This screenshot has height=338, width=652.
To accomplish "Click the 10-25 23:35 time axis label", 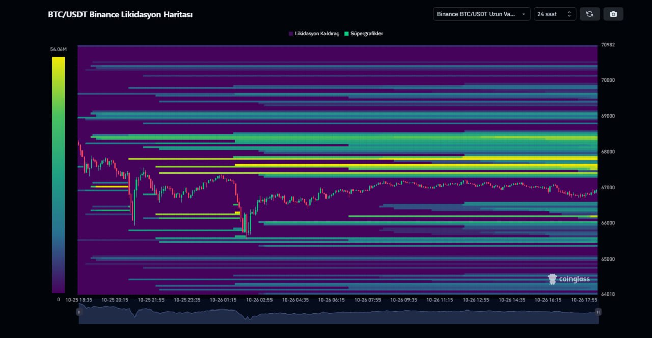I will [x=187, y=300].
